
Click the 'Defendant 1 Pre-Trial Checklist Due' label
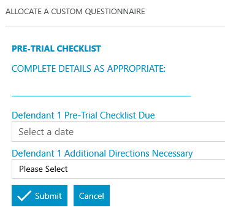point(83,115)
